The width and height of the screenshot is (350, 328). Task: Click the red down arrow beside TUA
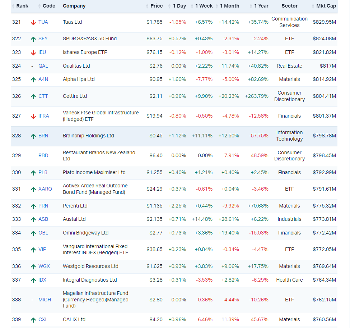point(33,22)
